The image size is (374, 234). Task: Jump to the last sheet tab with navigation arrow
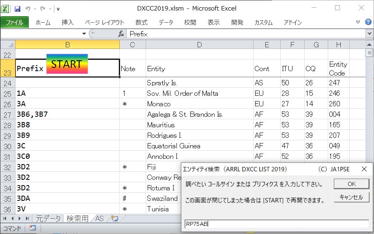(x=28, y=219)
